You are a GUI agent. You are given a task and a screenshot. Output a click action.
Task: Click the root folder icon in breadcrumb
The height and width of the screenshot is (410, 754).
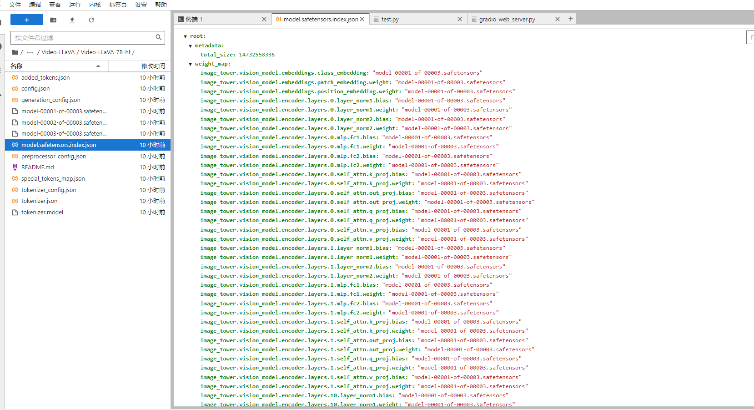15,52
